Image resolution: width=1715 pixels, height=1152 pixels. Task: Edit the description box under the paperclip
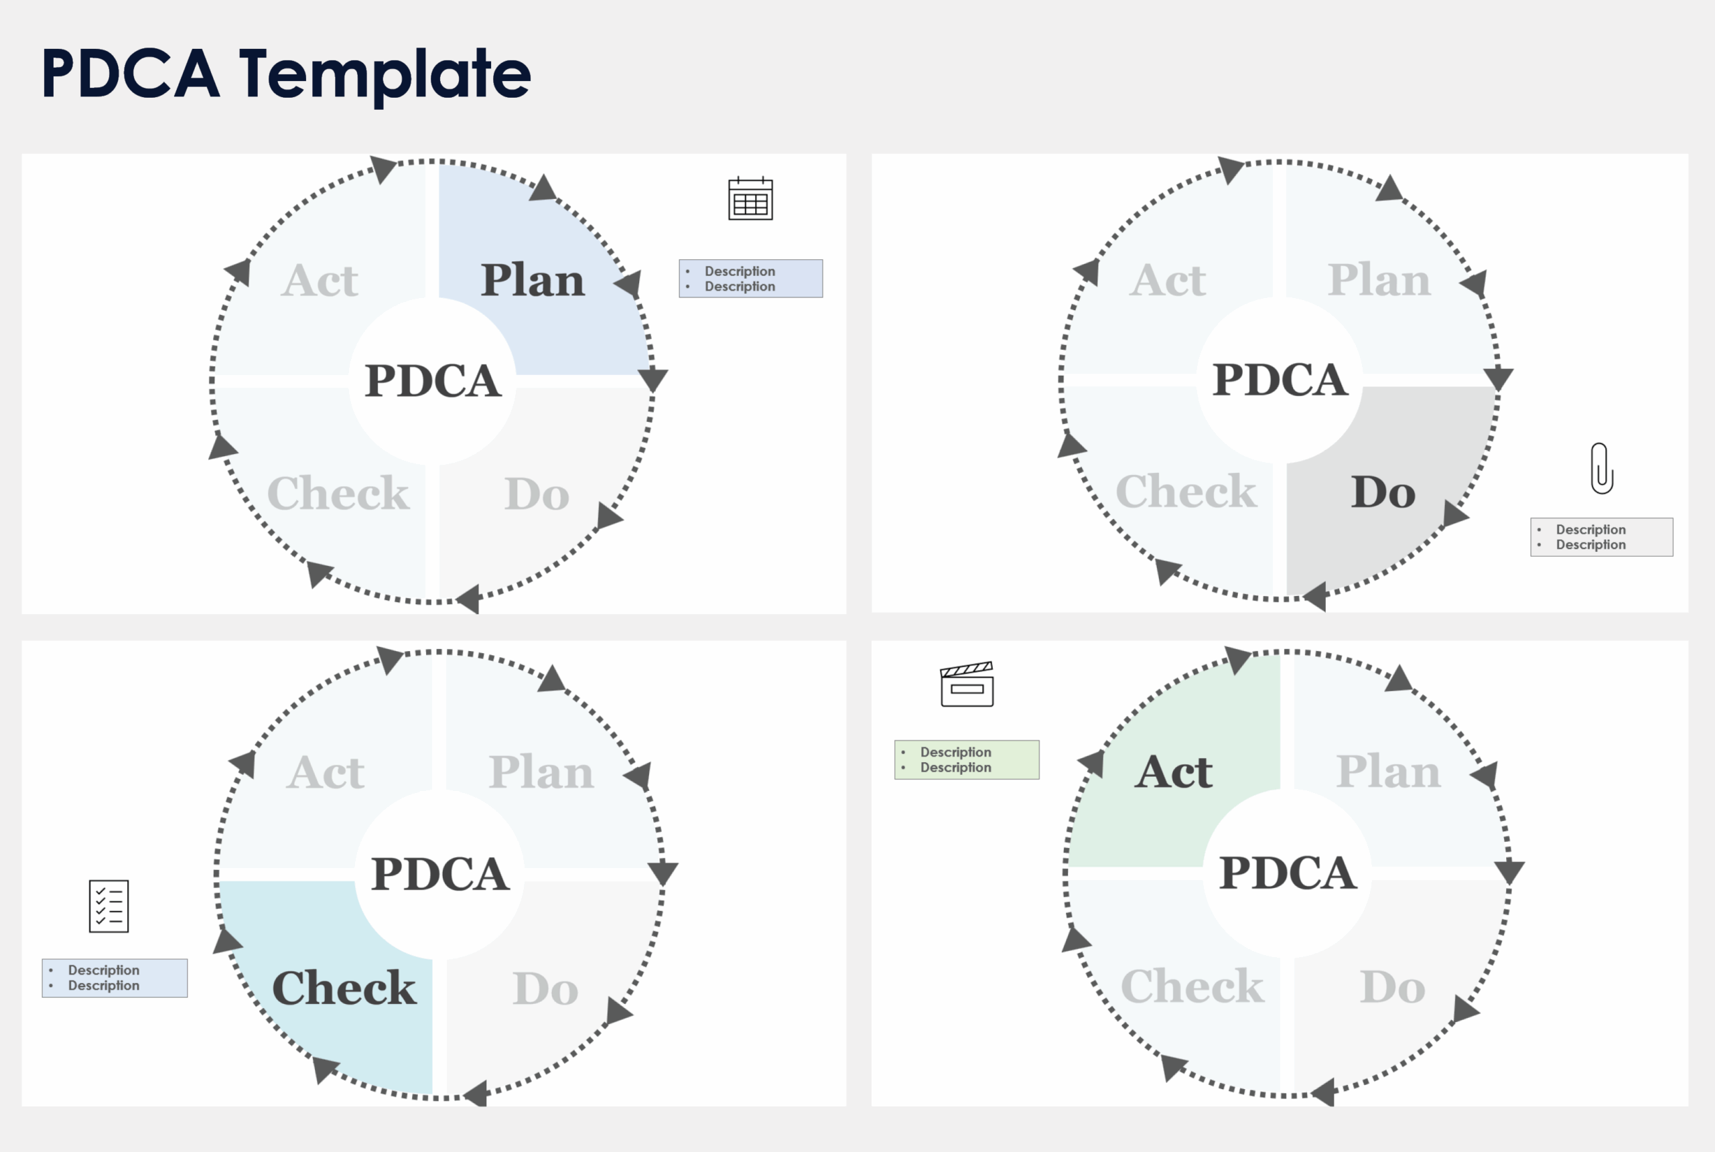[x=1601, y=537]
